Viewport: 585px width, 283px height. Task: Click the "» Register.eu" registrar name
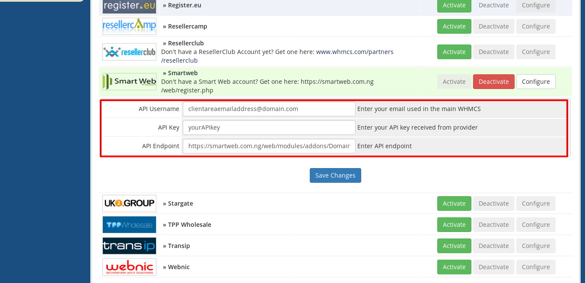tap(182, 5)
